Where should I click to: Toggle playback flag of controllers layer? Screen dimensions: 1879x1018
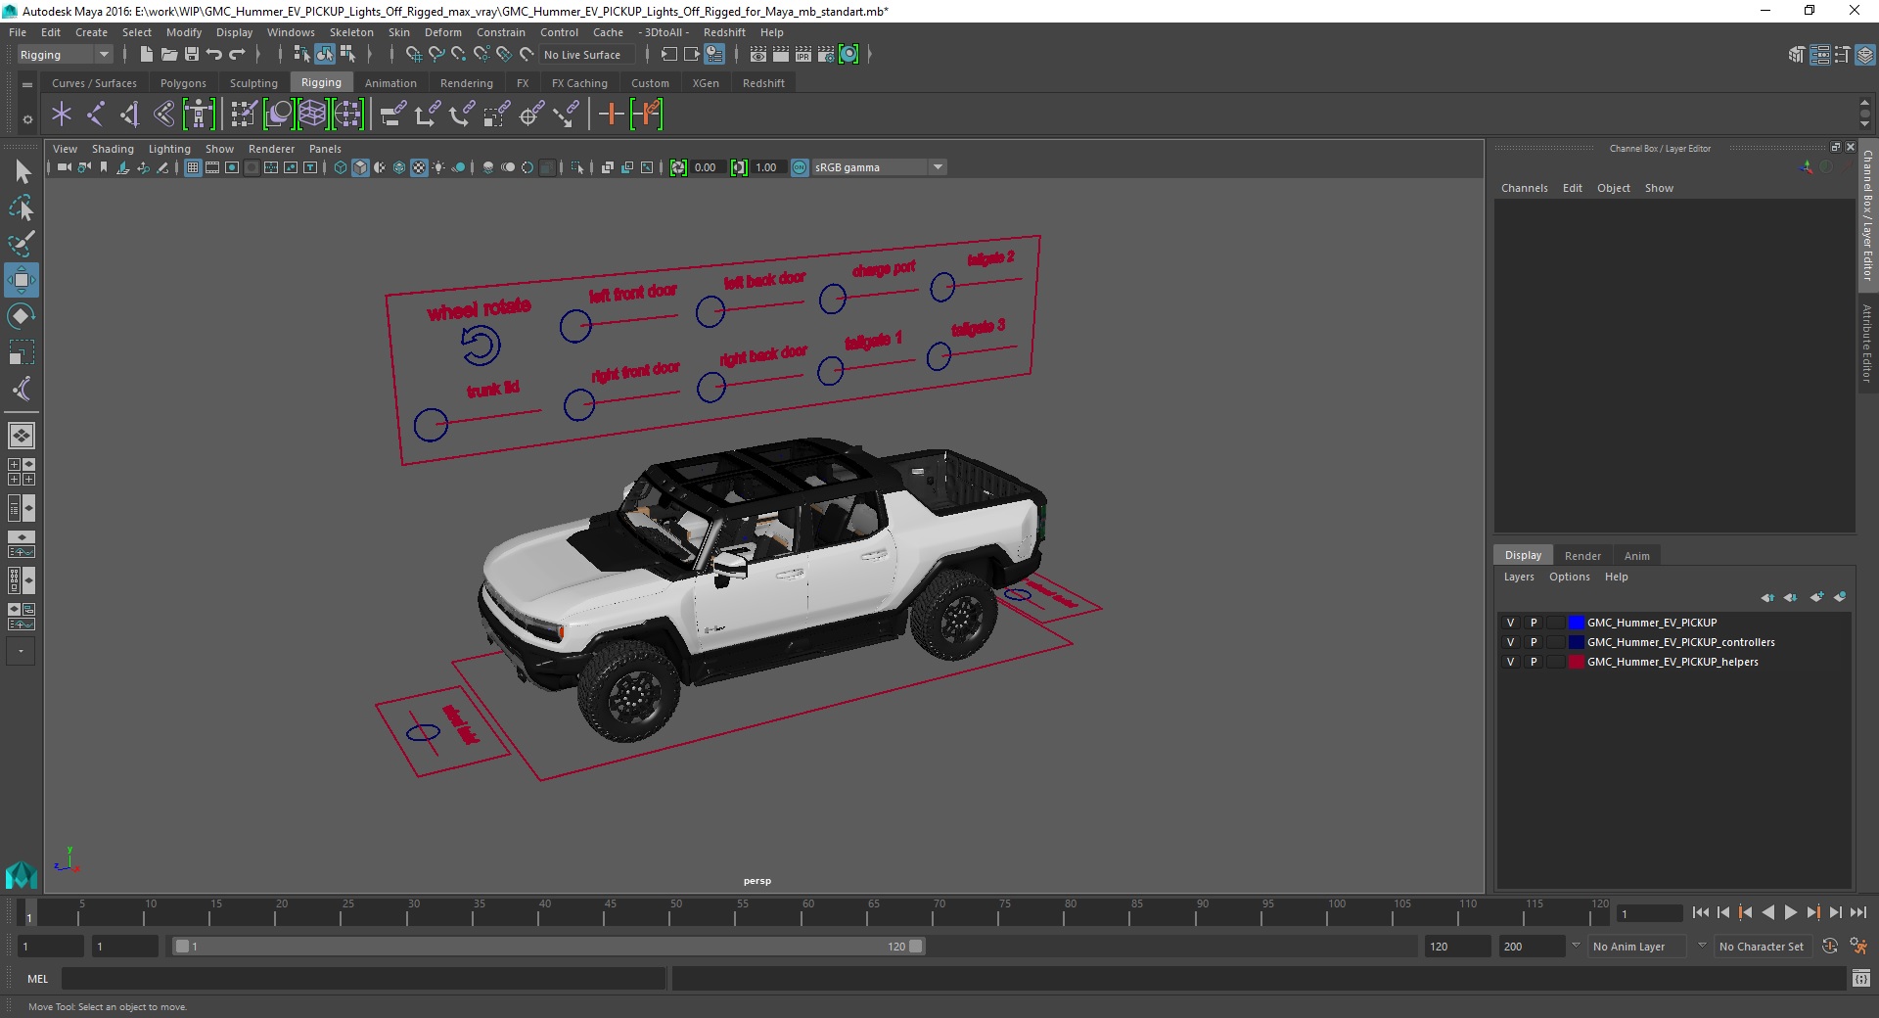click(1534, 642)
